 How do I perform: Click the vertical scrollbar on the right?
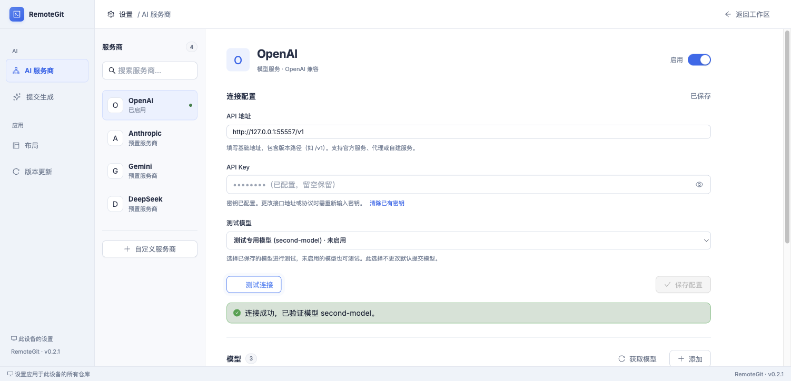pos(787,136)
